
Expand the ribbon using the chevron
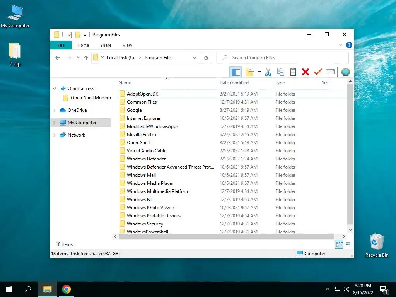click(341, 45)
